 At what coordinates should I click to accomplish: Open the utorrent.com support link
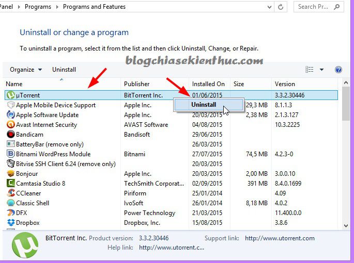pyautogui.click(x=280, y=238)
